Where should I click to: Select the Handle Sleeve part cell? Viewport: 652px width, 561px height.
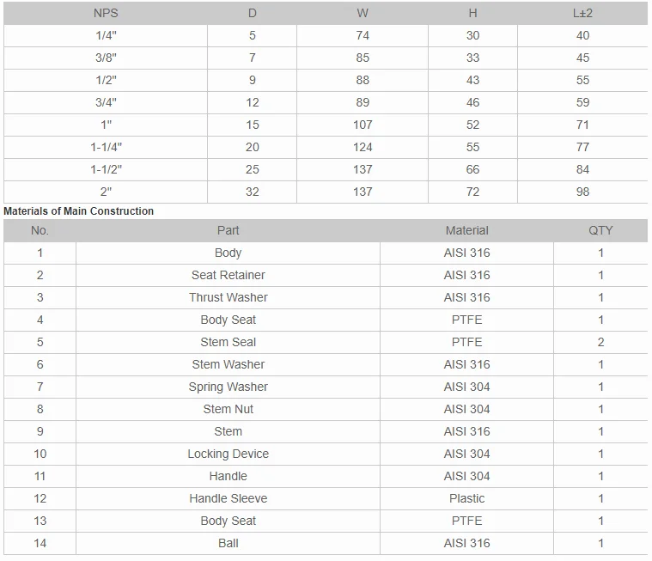pos(228,498)
